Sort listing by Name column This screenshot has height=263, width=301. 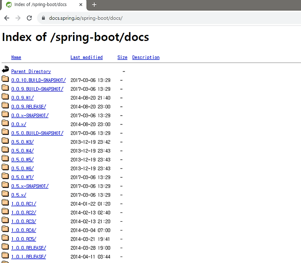tap(16, 57)
